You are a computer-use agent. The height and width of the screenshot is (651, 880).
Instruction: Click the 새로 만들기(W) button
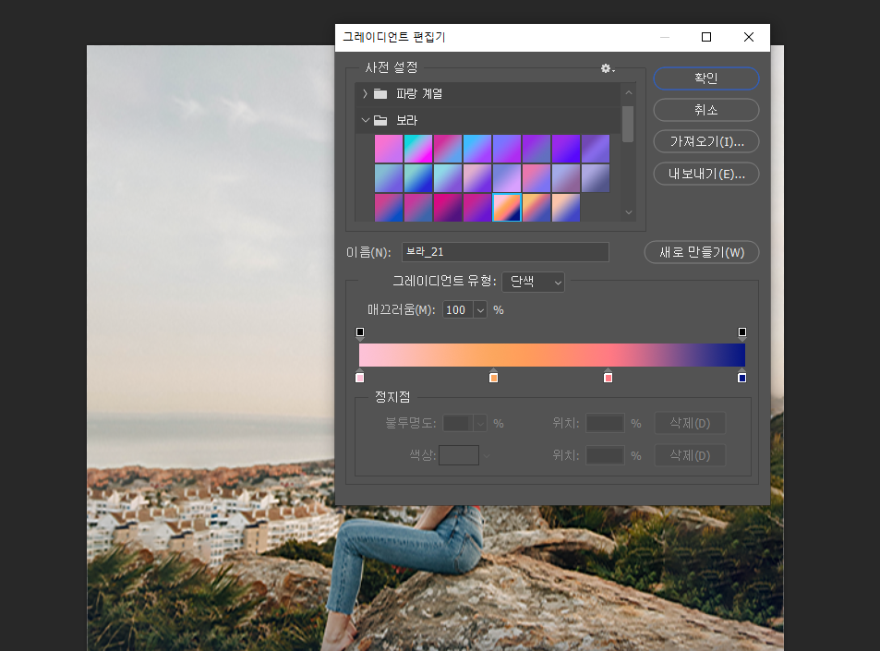pos(702,252)
